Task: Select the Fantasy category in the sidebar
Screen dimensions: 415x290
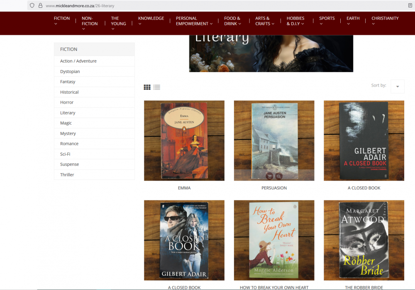Action: tap(68, 82)
